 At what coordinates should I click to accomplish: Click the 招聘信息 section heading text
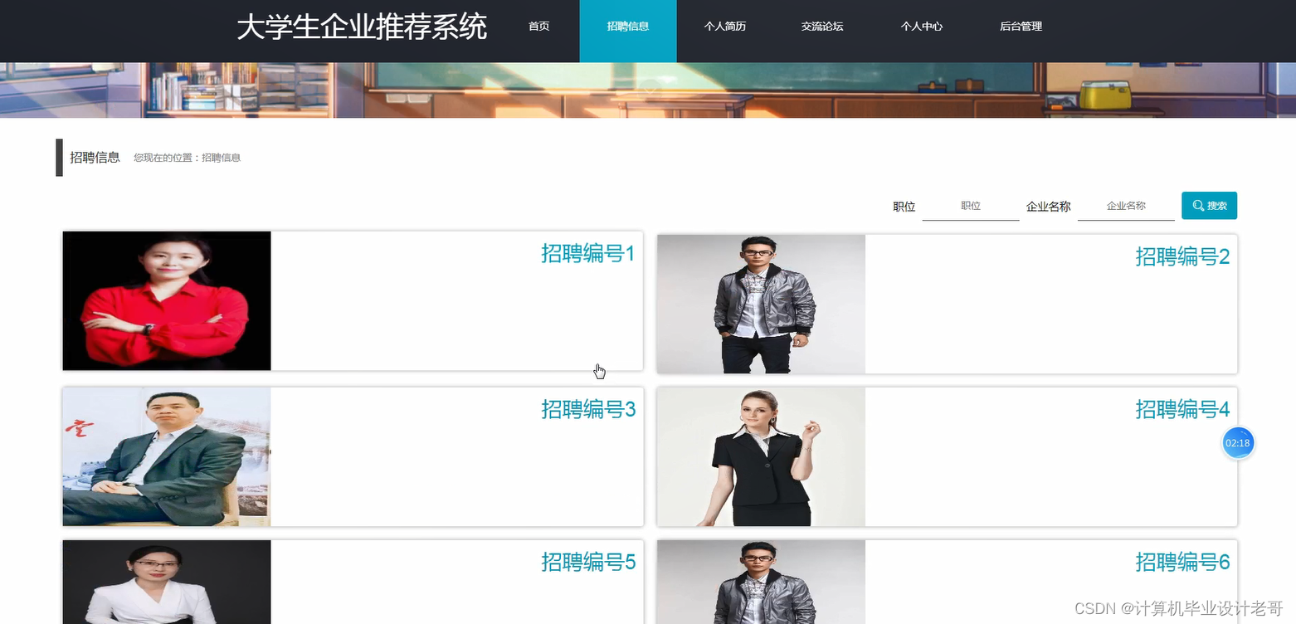tap(95, 158)
